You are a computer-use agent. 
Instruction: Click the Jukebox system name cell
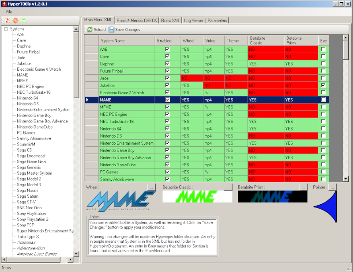tap(127, 85)
